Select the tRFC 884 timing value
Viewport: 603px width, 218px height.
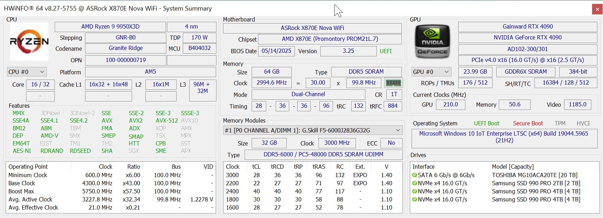[393, 106]
